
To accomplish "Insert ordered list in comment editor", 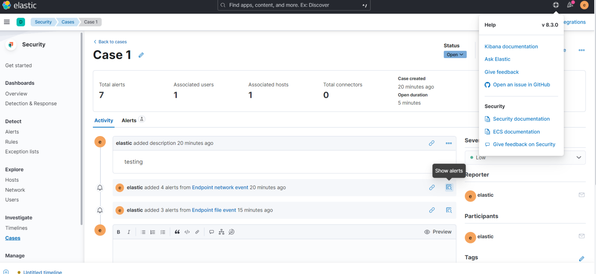I will tap(153, 232).
